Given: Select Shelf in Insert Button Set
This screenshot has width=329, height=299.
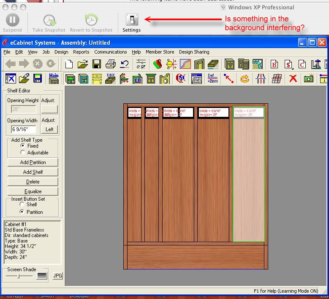Looking at the screenshot, I should click(x=22, y=204).
